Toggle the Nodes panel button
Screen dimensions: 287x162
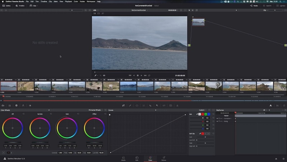pos(254,6)
